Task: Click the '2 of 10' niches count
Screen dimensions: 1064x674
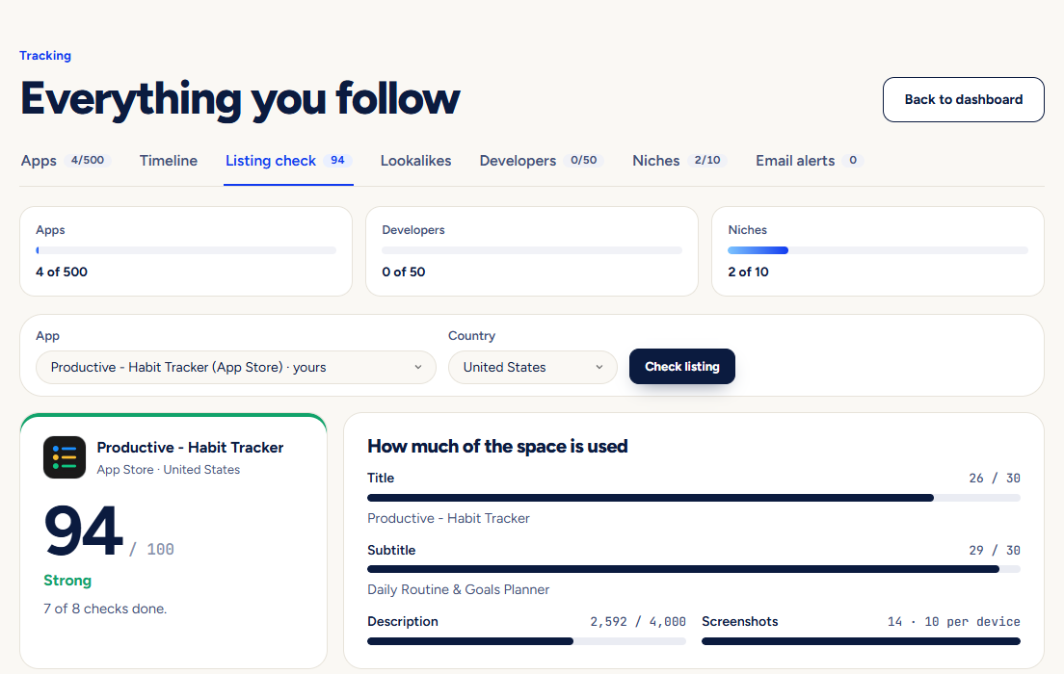Action: pyautogui.click(x=749, y=272)
